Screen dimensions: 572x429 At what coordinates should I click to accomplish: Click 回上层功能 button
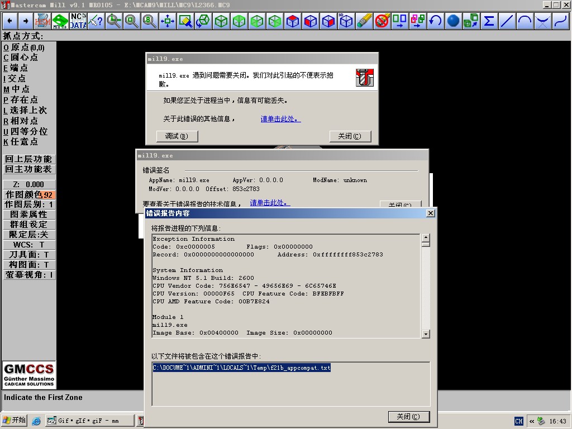tap(29, 159)
